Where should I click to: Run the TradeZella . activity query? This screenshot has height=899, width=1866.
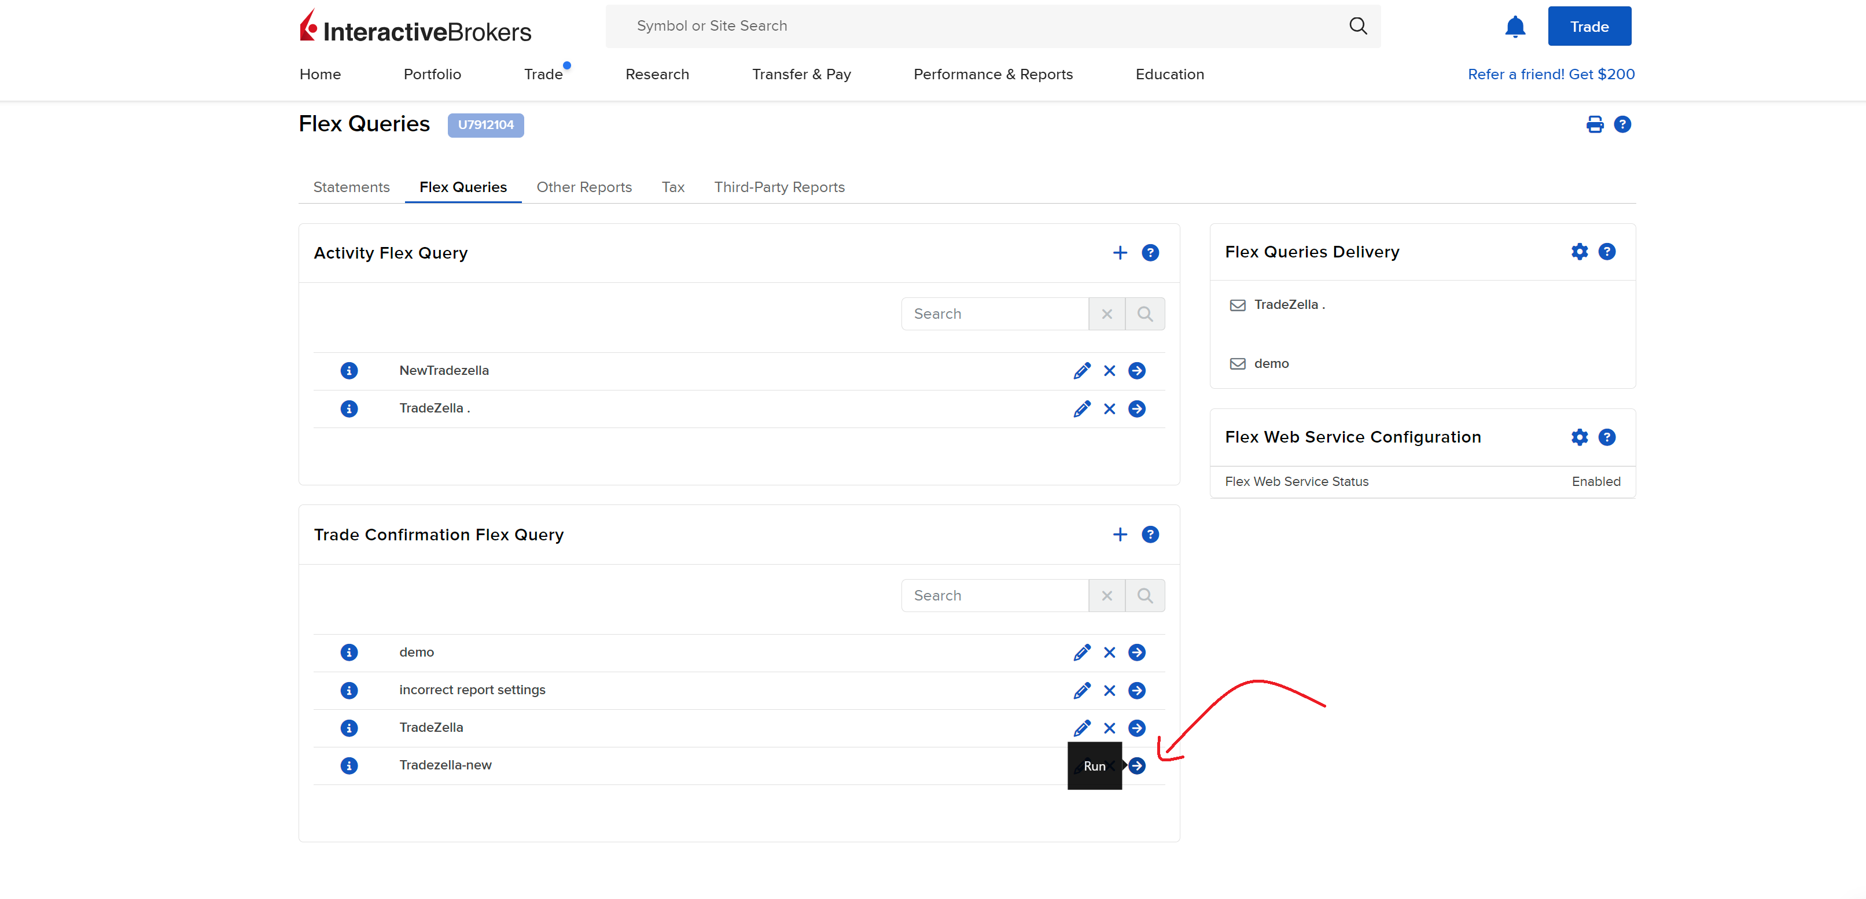tap(1136, 410)
